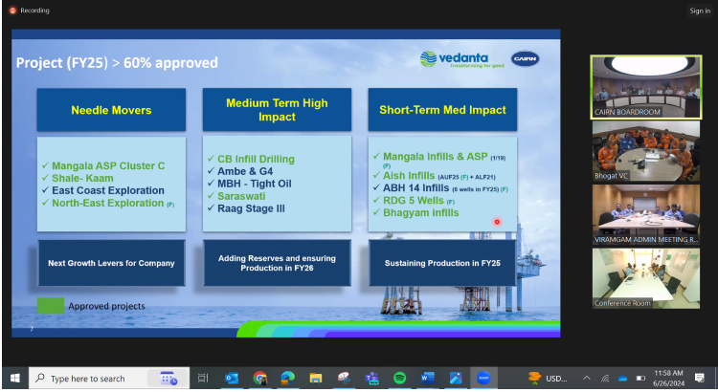Open Spotify from the taskbar

click(x=399, y=379)
